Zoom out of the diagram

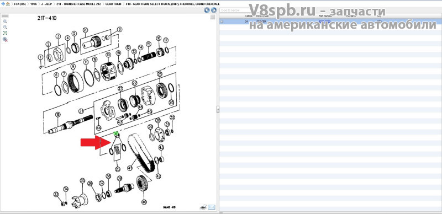point(5,27)
